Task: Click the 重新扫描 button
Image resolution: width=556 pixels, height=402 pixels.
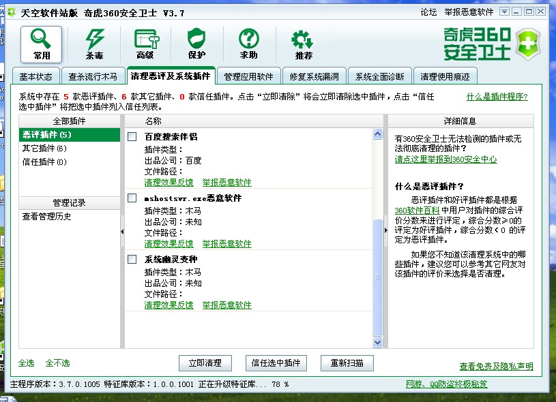Action: [x=347, y=363]
